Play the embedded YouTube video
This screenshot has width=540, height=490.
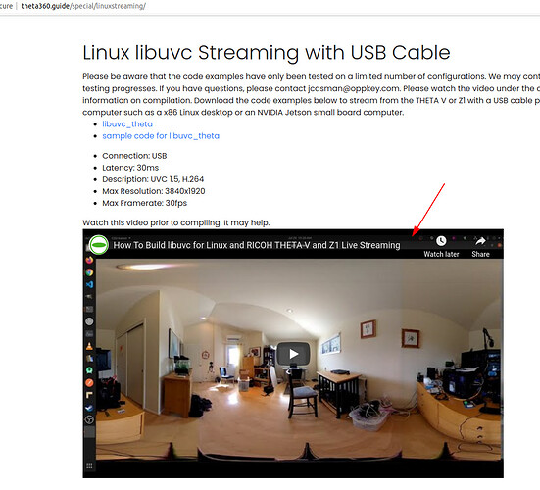pos(293,354)
